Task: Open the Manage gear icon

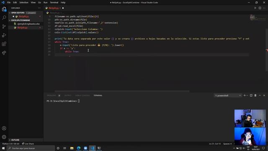Action: coord(4,137)
